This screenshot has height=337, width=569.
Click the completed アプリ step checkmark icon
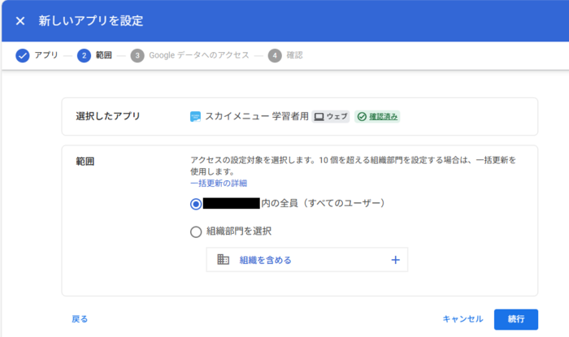pos(23,55)
